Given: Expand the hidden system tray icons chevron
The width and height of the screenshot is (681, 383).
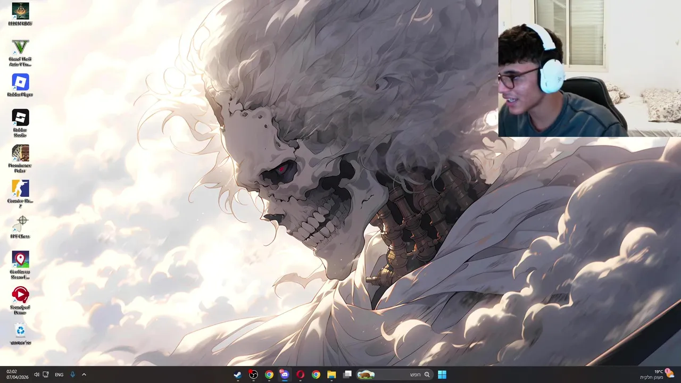Looking at the screenshot, I should point(84,374).
